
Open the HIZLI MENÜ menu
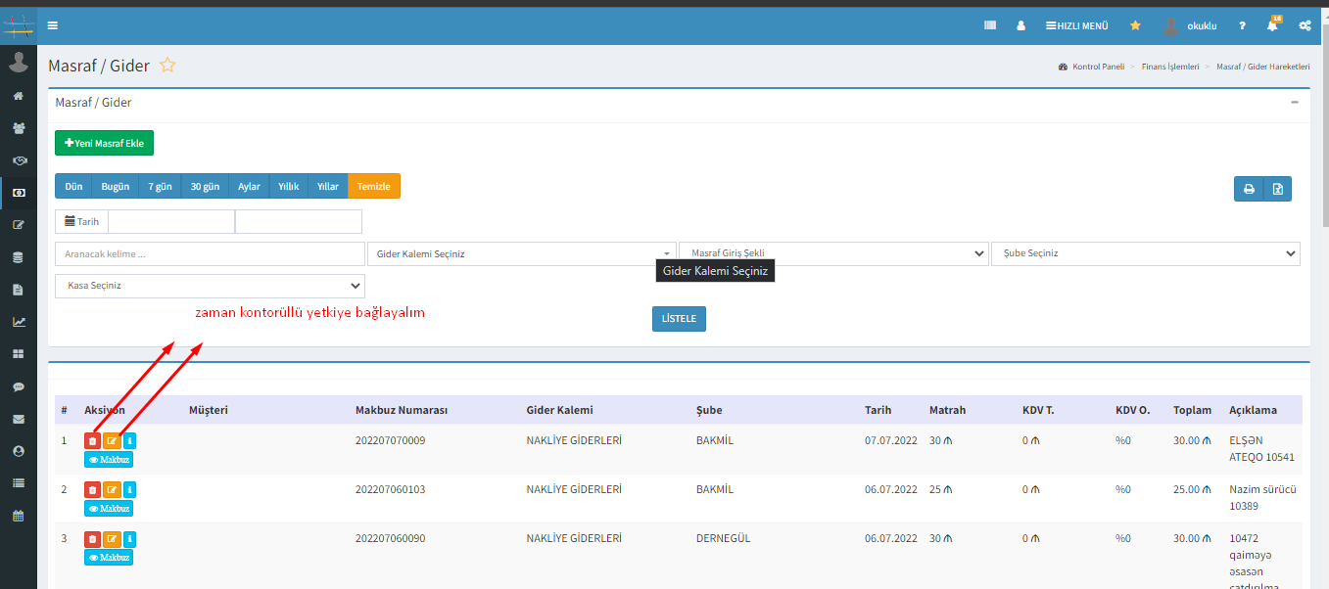click(x=1076, y=25)
